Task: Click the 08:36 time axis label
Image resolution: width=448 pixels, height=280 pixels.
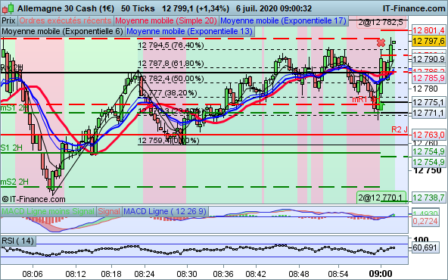Action: (223, 274)
